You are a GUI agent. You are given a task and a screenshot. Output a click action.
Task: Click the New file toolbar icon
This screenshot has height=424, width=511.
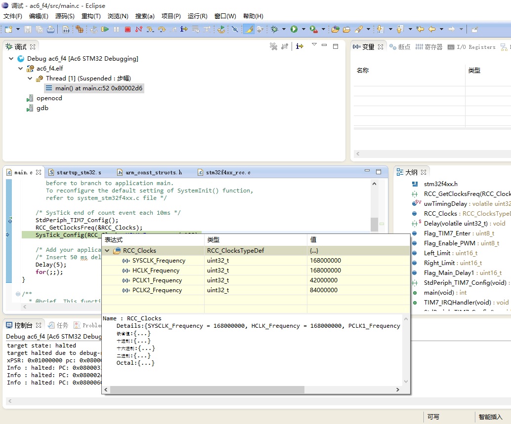pos(8,29)
